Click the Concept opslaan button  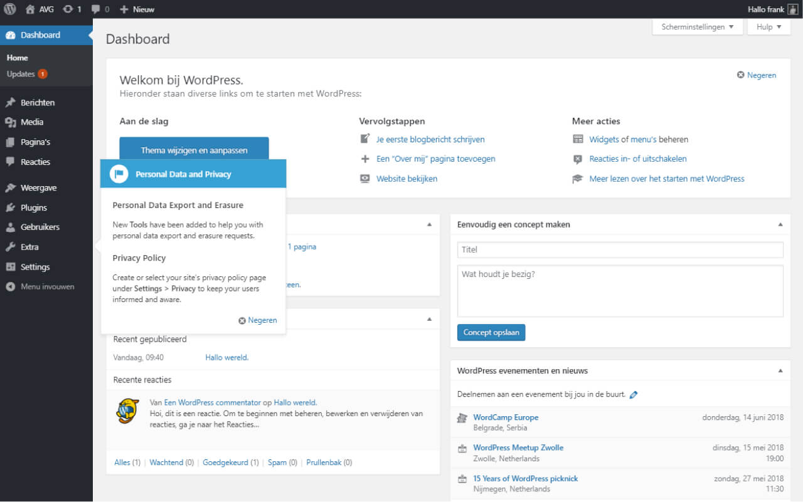click(x=491, y=332)
